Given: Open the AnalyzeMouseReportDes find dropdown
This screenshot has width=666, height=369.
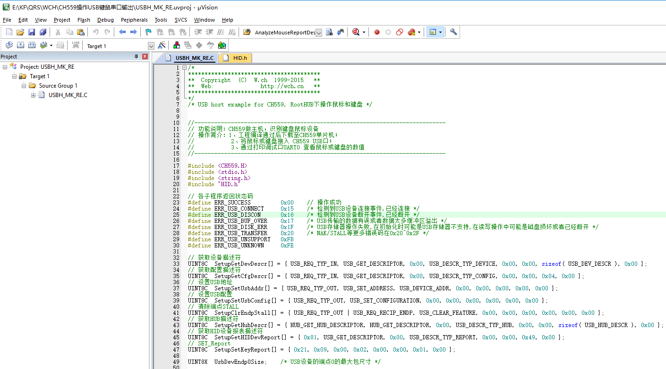Looking at the screenshot, I should click(319, 33).
